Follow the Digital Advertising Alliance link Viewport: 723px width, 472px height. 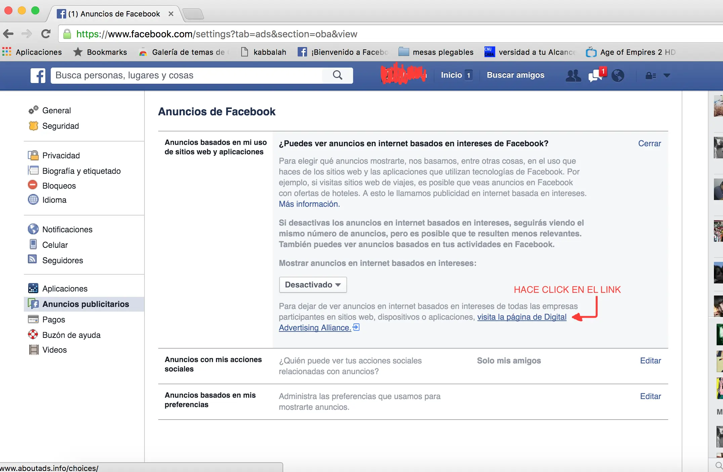(x=522, y=317)
